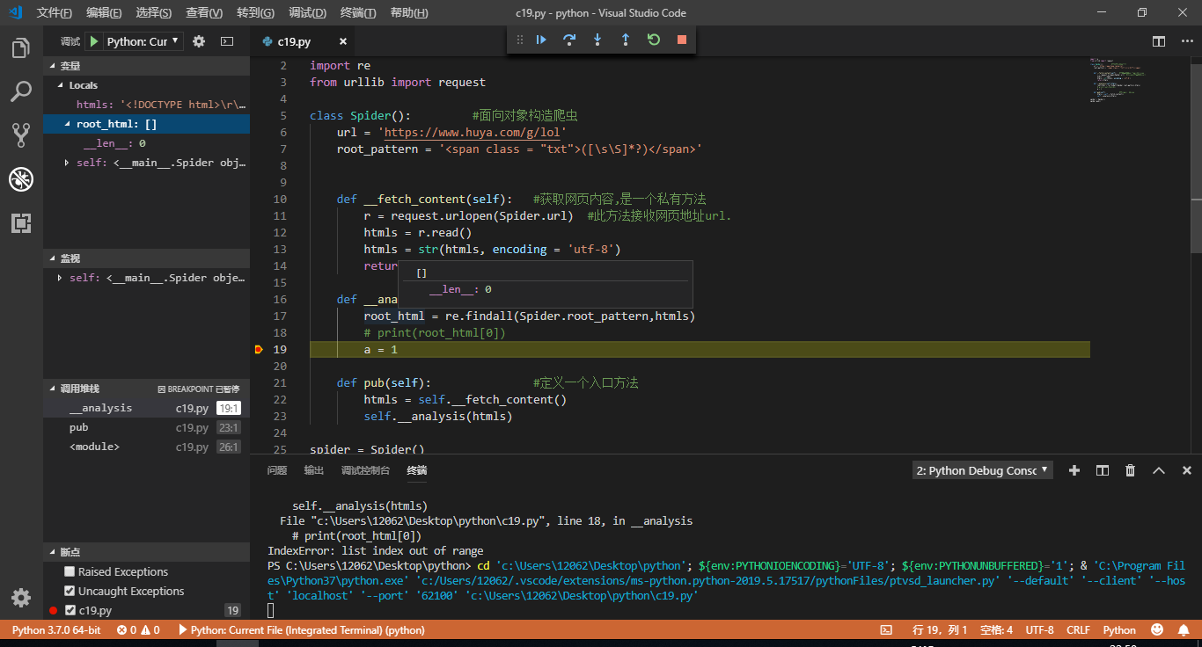Image resolution: width=1202 pixels, height=647 pixels.
Task: Open launch.json with debug gear icon
Action: [199, 41]
